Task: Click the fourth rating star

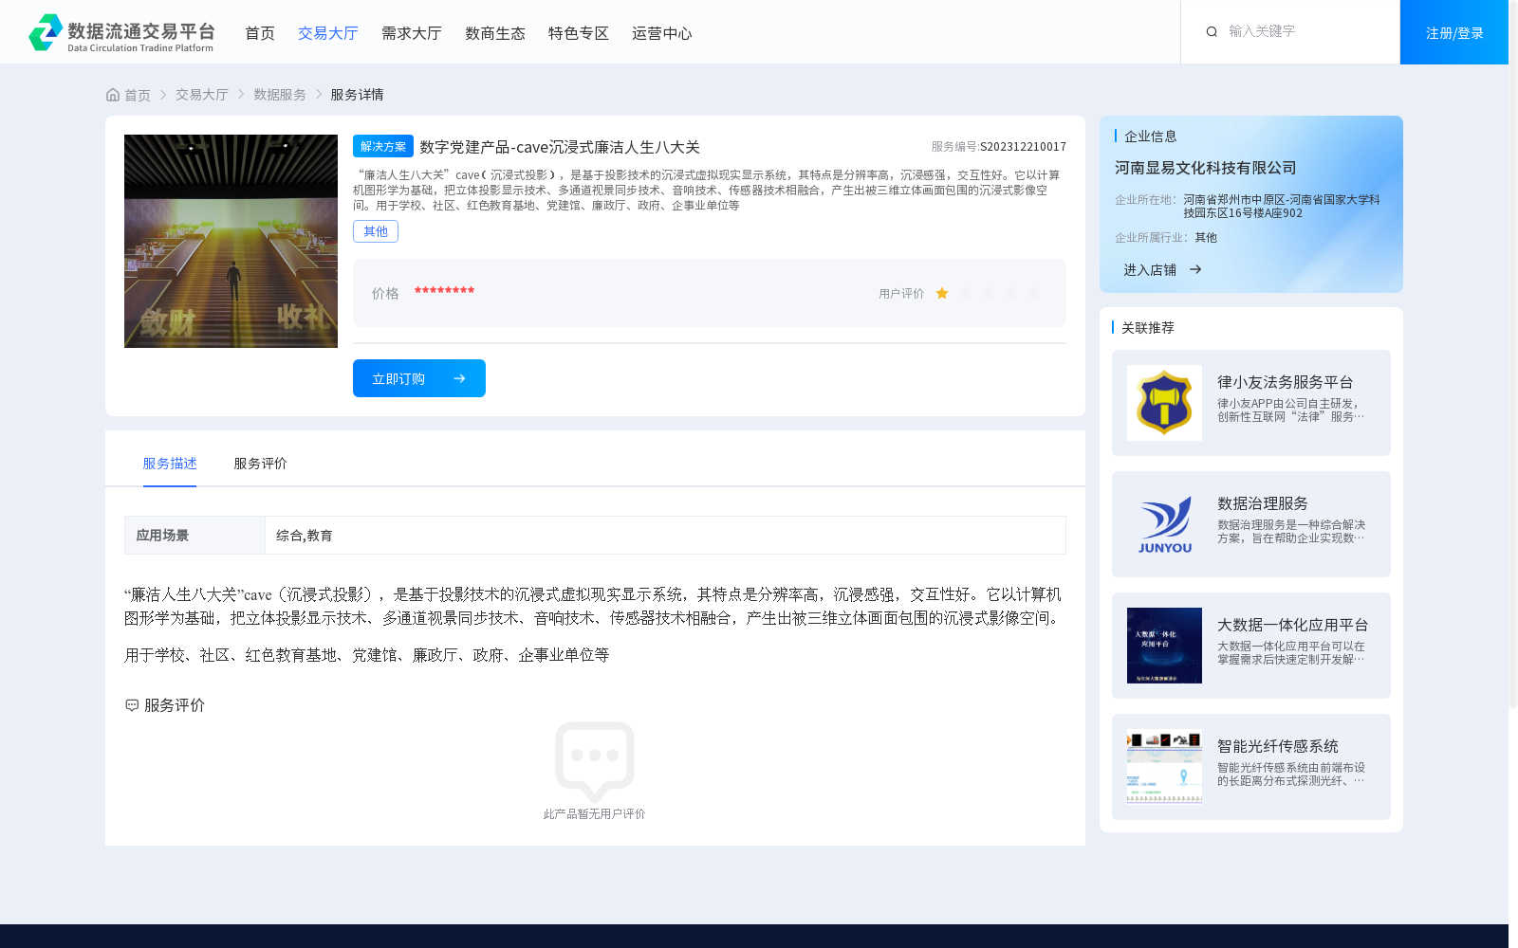Action: [1010, 294]
